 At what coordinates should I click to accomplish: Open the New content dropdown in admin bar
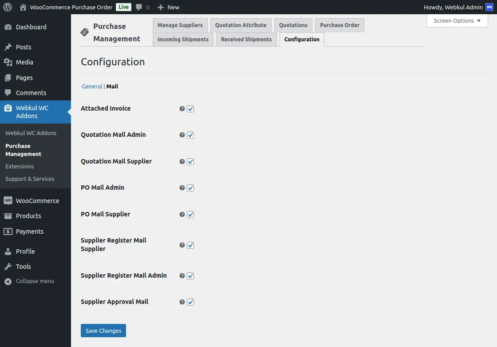click(169, 7)
